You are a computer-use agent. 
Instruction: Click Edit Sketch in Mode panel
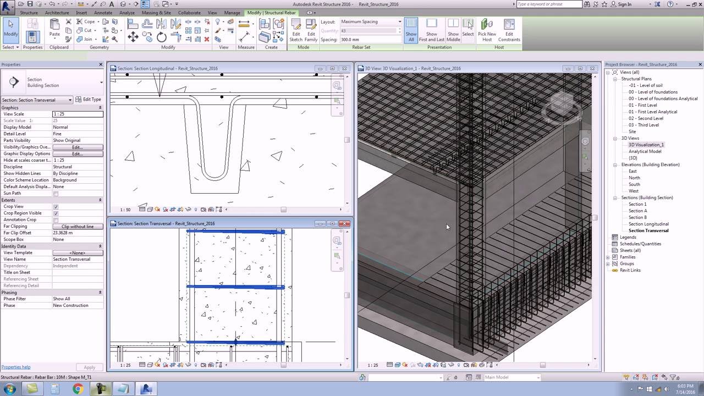pyautogui.click(x=296, y=30)
